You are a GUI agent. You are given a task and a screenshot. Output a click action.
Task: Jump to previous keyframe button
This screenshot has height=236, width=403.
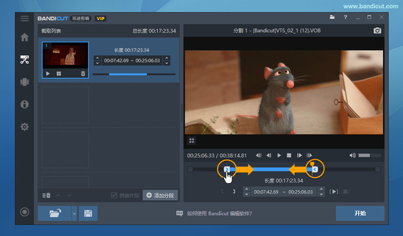coord(258,155)
